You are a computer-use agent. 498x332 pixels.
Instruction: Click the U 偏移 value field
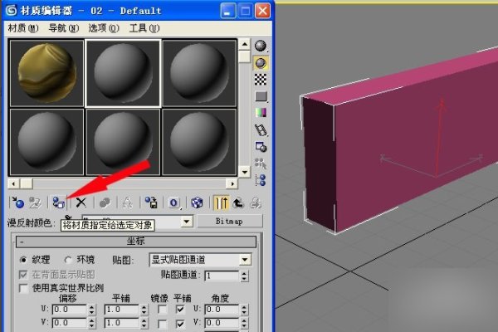pos(70,310)
